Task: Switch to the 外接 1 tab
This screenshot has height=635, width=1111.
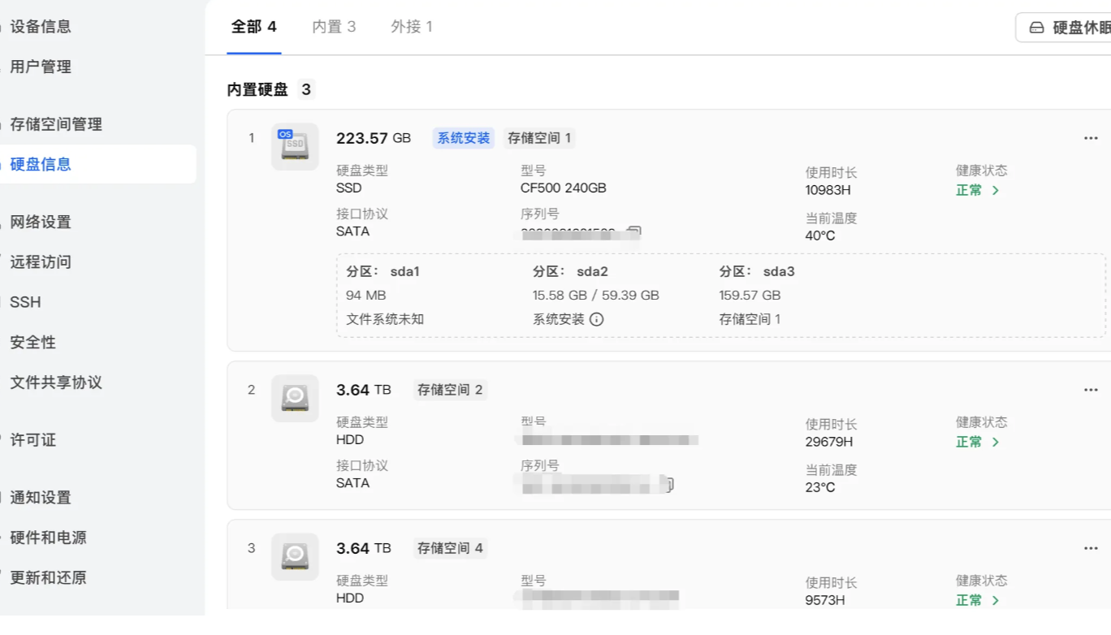Action: click(412, 27)
